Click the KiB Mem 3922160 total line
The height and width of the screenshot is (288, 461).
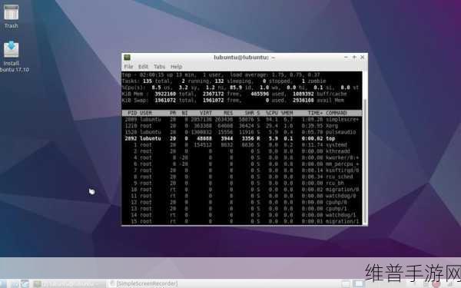pyautogui.click(x=234, y=94)
